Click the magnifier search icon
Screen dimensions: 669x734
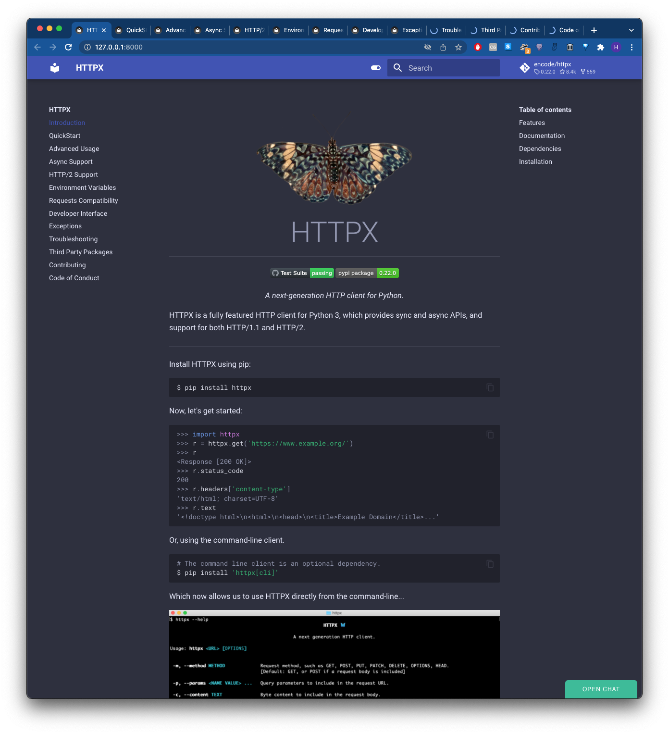tap(397, 68)
